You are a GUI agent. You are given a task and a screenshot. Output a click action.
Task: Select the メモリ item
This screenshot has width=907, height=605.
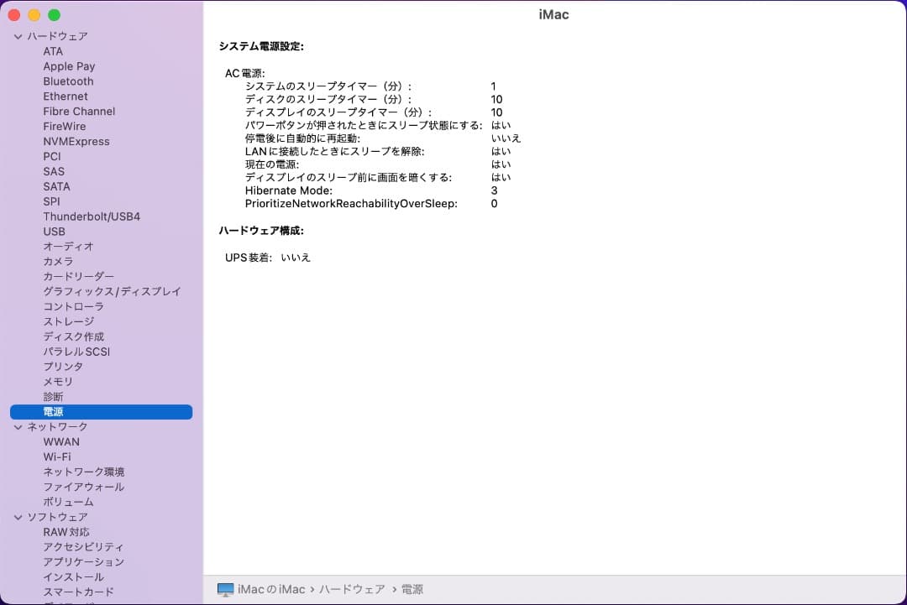click(57, 382)
